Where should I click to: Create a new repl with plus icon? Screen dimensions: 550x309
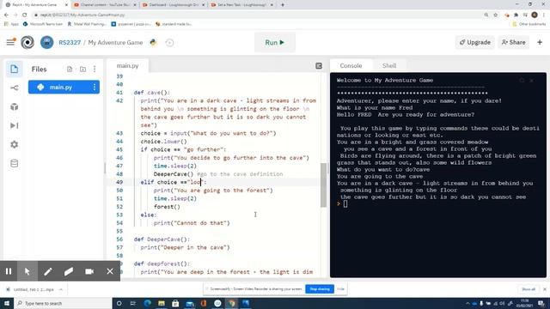pos(540,42)
